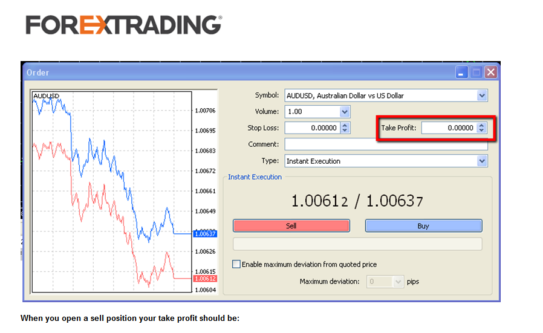
Task: Expand the Volume dropdown
Action: 345,112
